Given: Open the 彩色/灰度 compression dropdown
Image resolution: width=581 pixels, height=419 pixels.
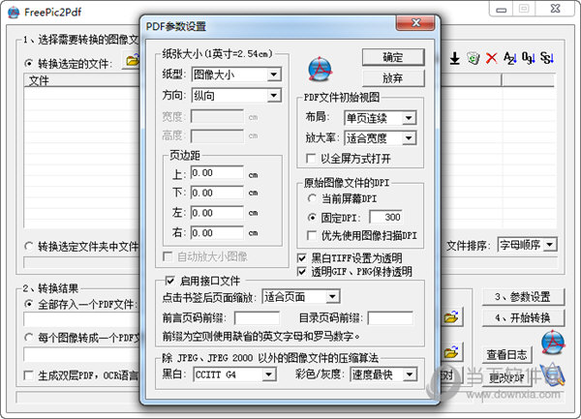Looking at the screenshot, I should [410, 374].
